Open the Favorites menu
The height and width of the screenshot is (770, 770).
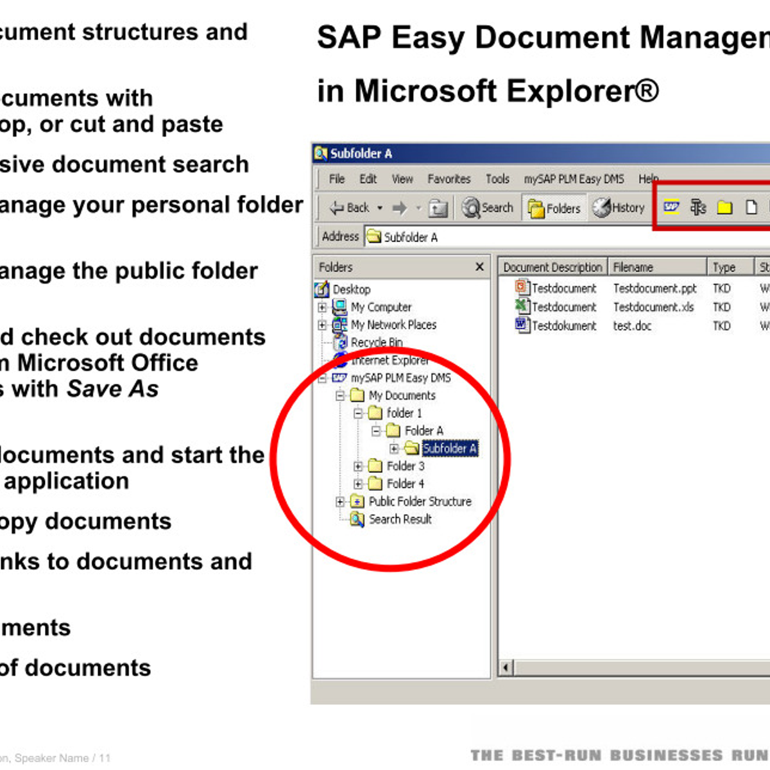click(x=449, y=179)
